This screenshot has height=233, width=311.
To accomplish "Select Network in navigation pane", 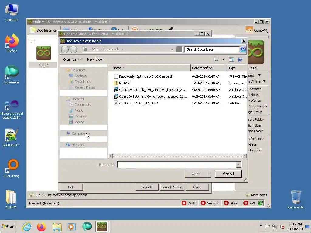I will pyautogui.click(x=77, y=145).
